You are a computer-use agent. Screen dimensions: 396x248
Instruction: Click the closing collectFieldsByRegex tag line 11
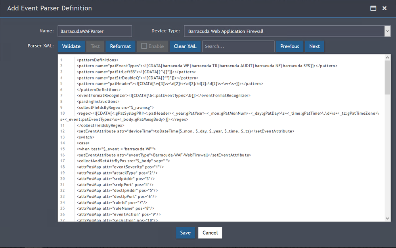tap(101, 125)
